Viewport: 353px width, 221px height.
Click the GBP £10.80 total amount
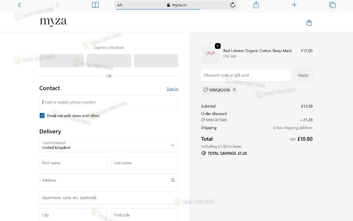point(301,139)
